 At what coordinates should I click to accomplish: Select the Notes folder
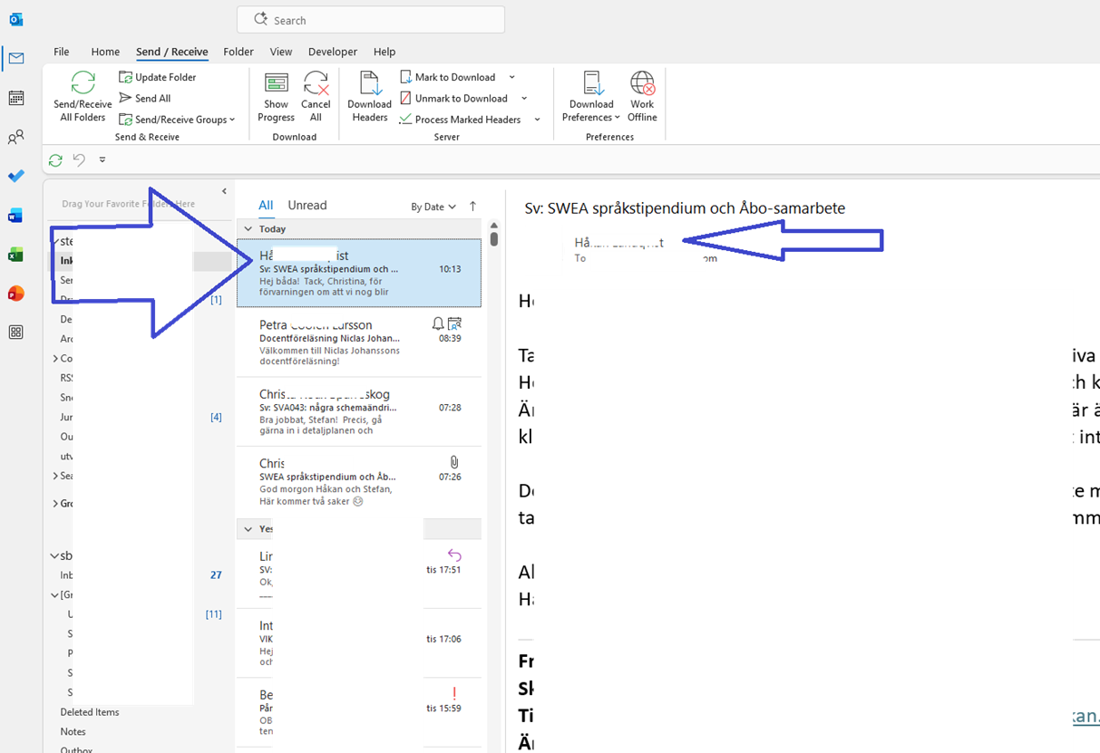click(73, 731)
